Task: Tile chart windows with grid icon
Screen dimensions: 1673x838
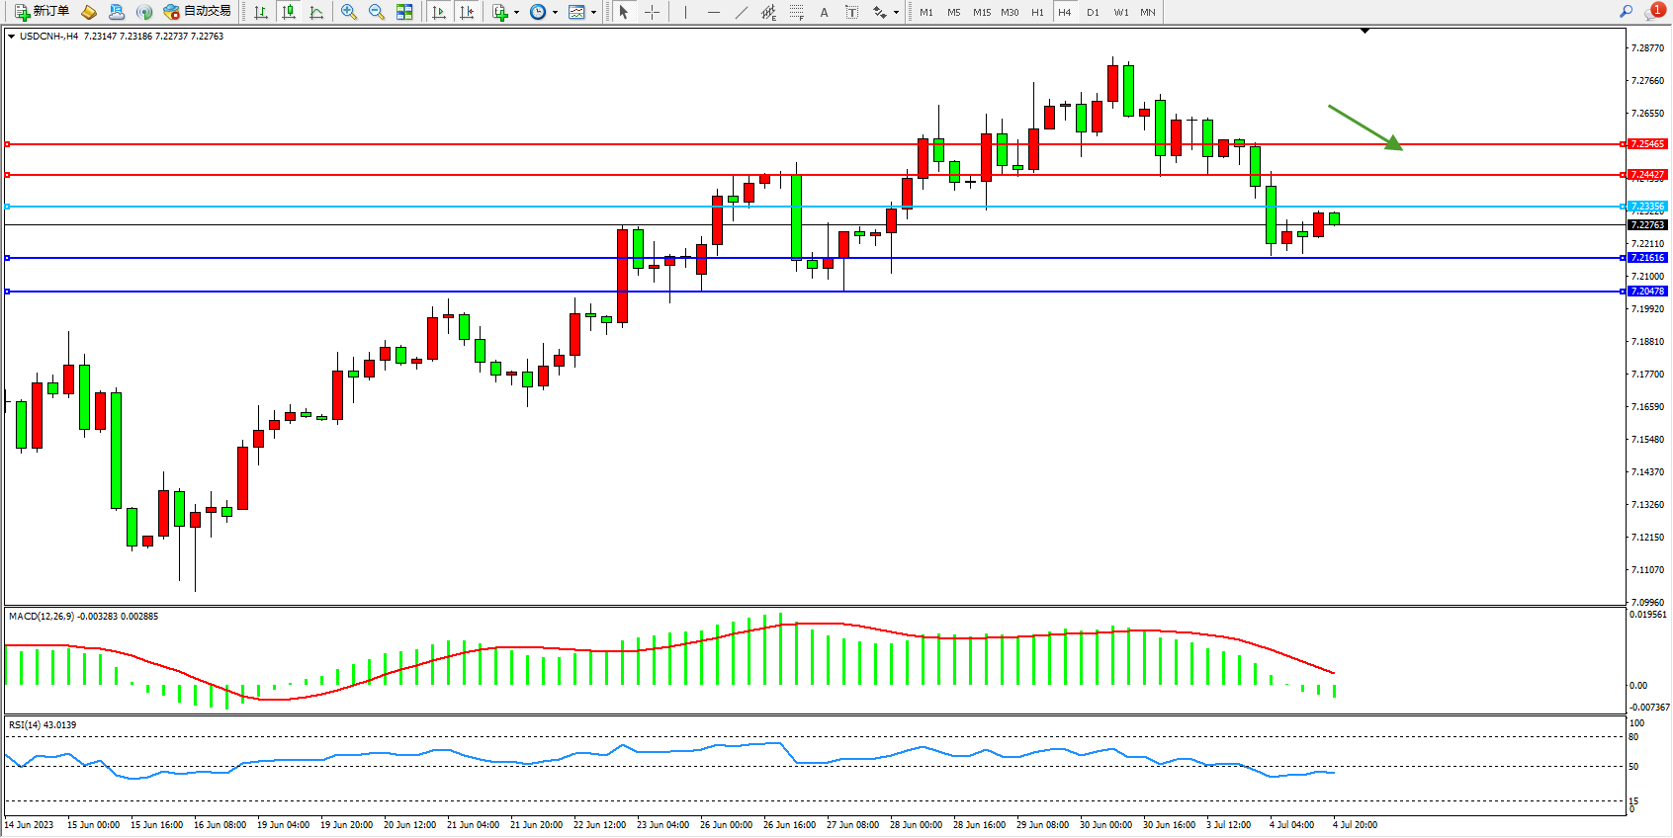Action: click(x=404, y=12)
